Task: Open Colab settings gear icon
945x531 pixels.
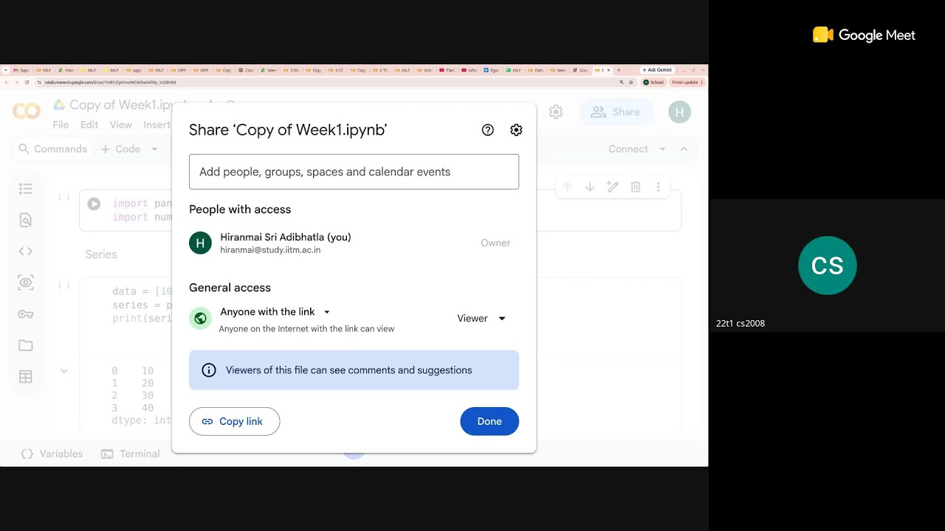Action: coord(556,112)
